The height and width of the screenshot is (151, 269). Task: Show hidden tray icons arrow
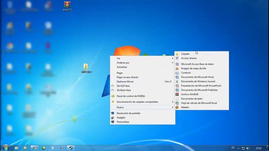pyautogui.click(x=238, y=148)
